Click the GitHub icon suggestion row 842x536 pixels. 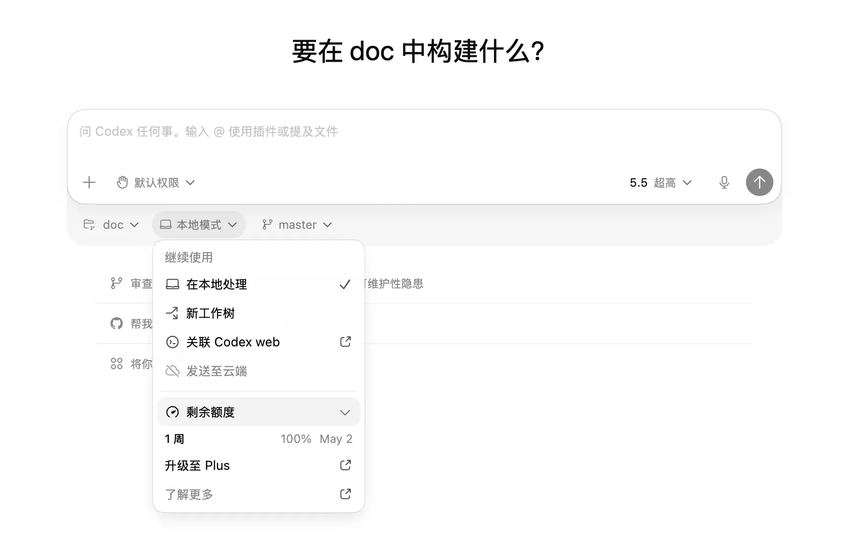(117, 323)
